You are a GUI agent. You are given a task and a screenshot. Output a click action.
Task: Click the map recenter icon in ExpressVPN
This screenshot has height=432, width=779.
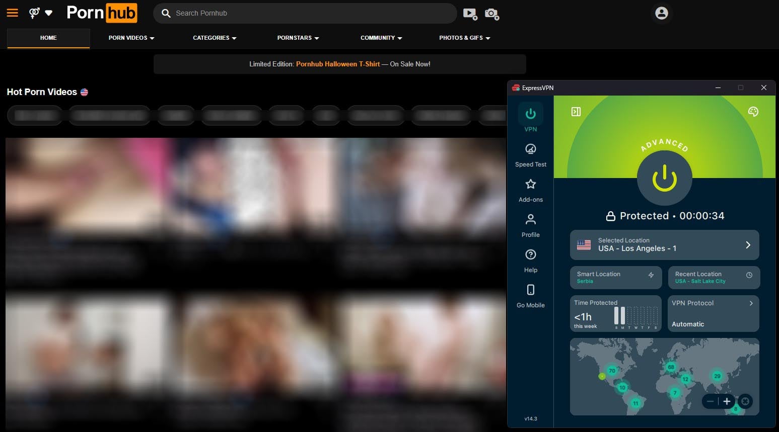(x=745, y=401)
